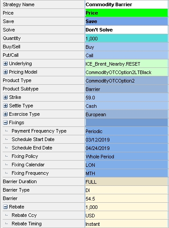Viewport: 169px width, 228px height.
Task: Open the Don't Solve selector
Action: [127, 30]
